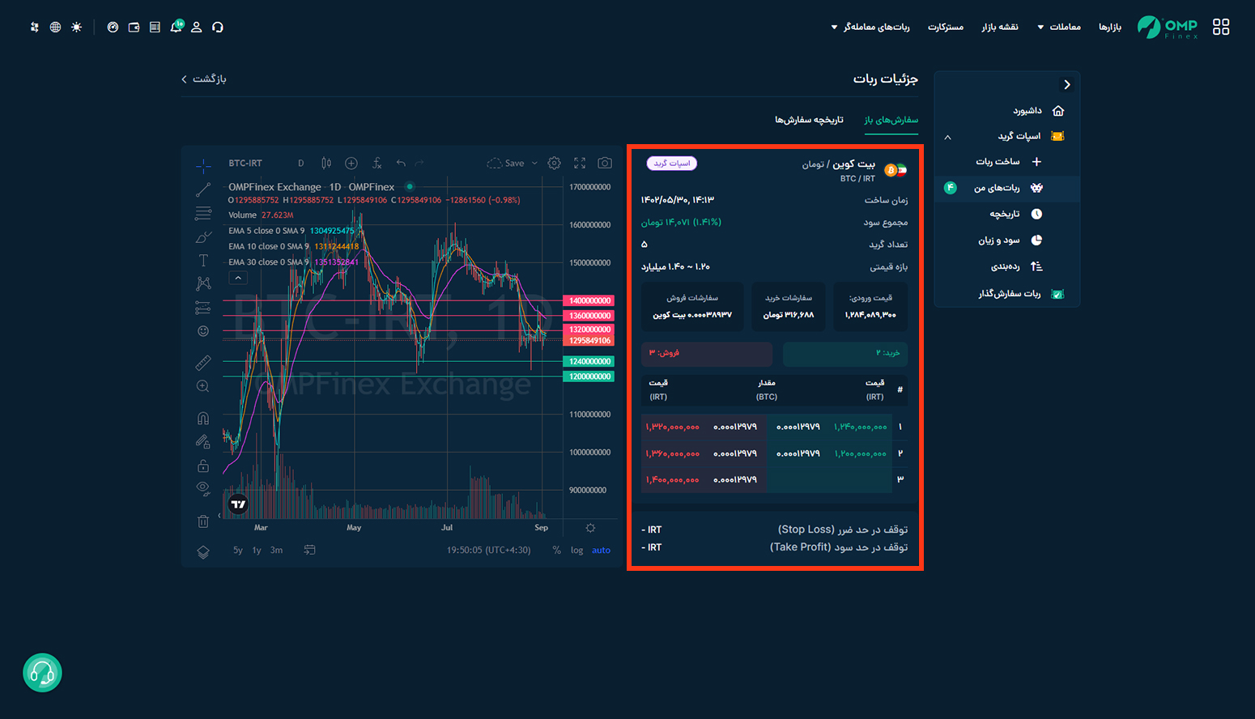Click the بازگشت back link

(x=204, y=79)
